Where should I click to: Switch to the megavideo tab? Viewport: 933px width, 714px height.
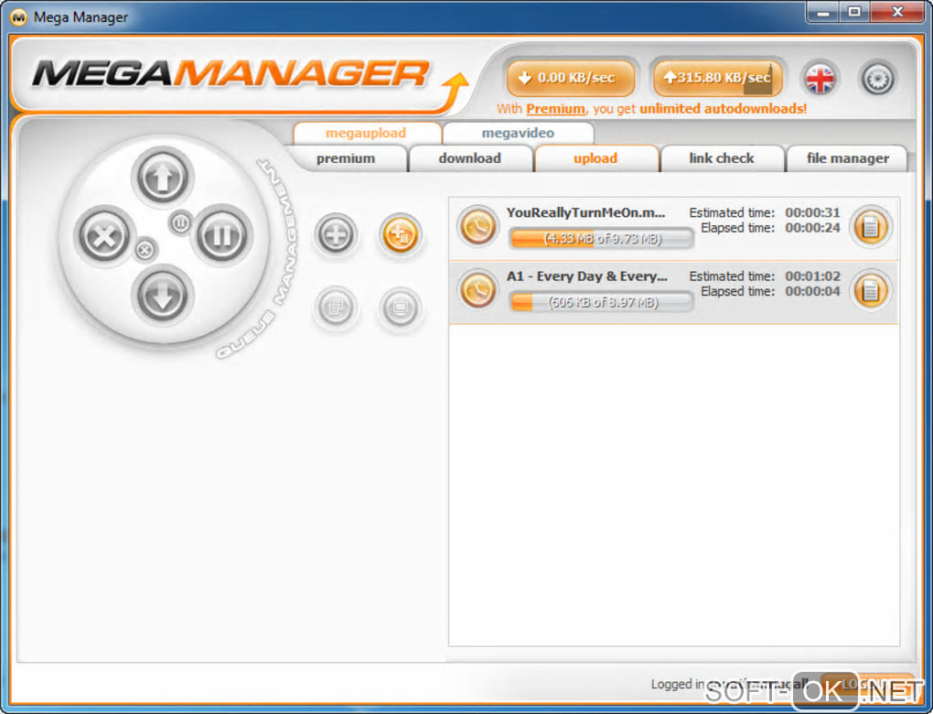tap(518, 133)
